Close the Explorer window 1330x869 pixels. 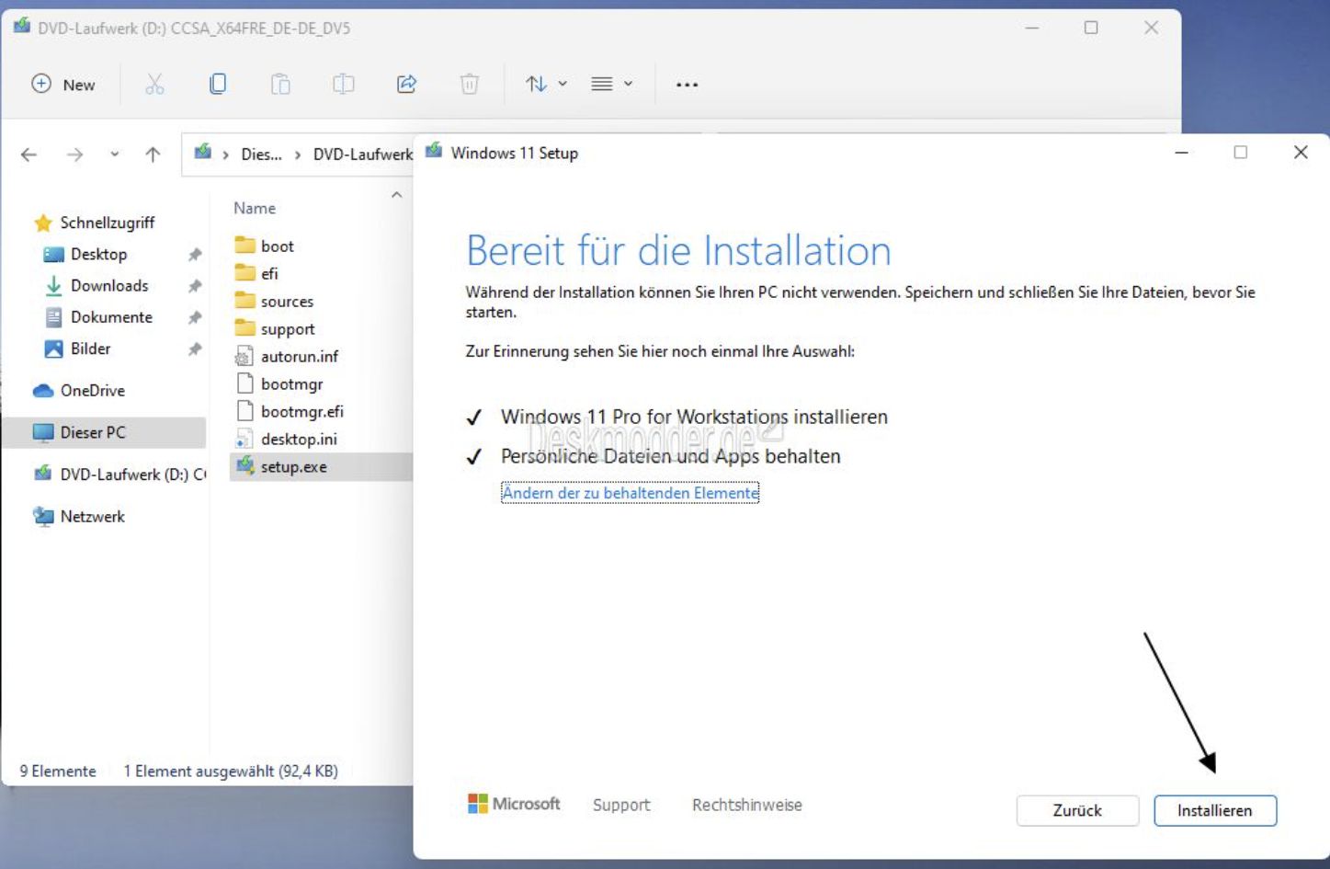point(1151,28)
